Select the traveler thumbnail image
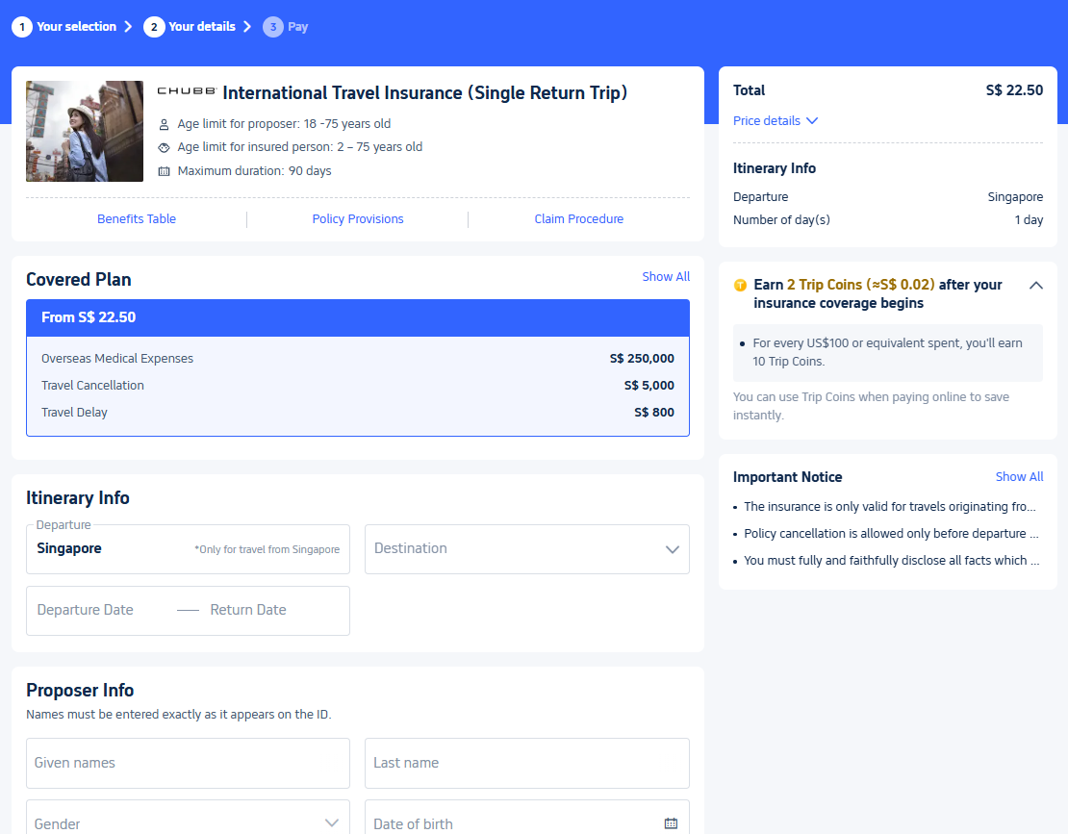Screen dimensions: 1068x834 (85, 132)
